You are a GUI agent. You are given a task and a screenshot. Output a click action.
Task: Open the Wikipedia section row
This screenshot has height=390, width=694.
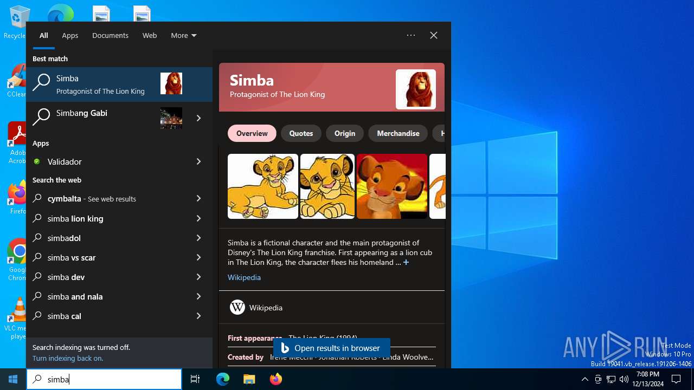[x=332, y=307]
